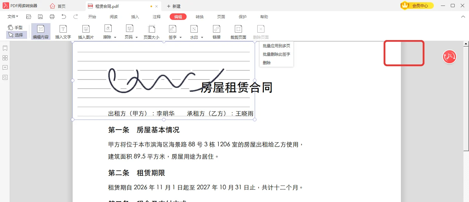
Task: Open search panel in left sidebar
Action: tap(5, 78)
